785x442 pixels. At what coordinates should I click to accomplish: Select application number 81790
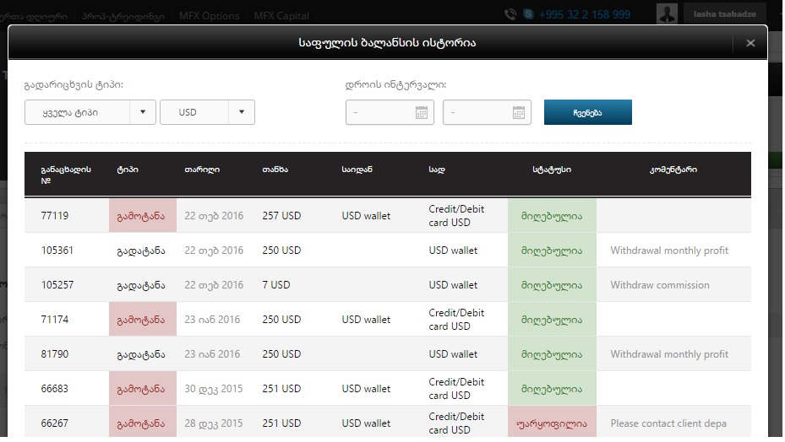tap(55, 353)
